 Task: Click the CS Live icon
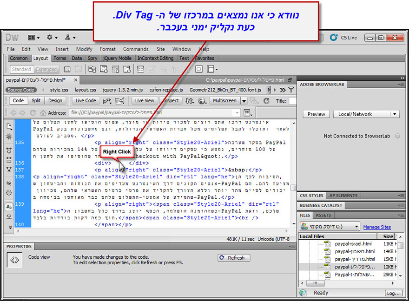[334, 38]
